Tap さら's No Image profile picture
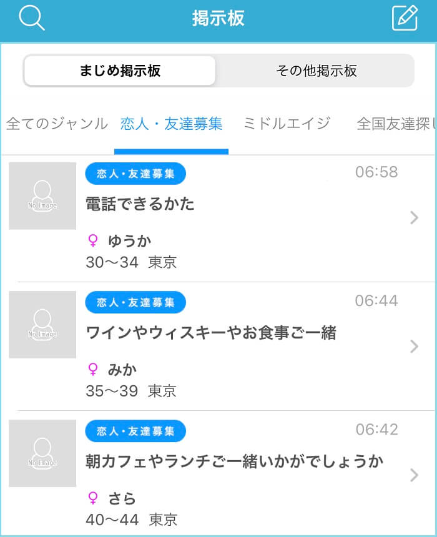 point(42,454)
